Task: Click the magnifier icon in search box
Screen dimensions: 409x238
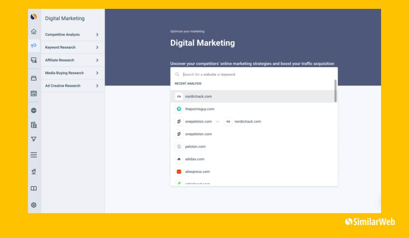Action: [177, 74]
